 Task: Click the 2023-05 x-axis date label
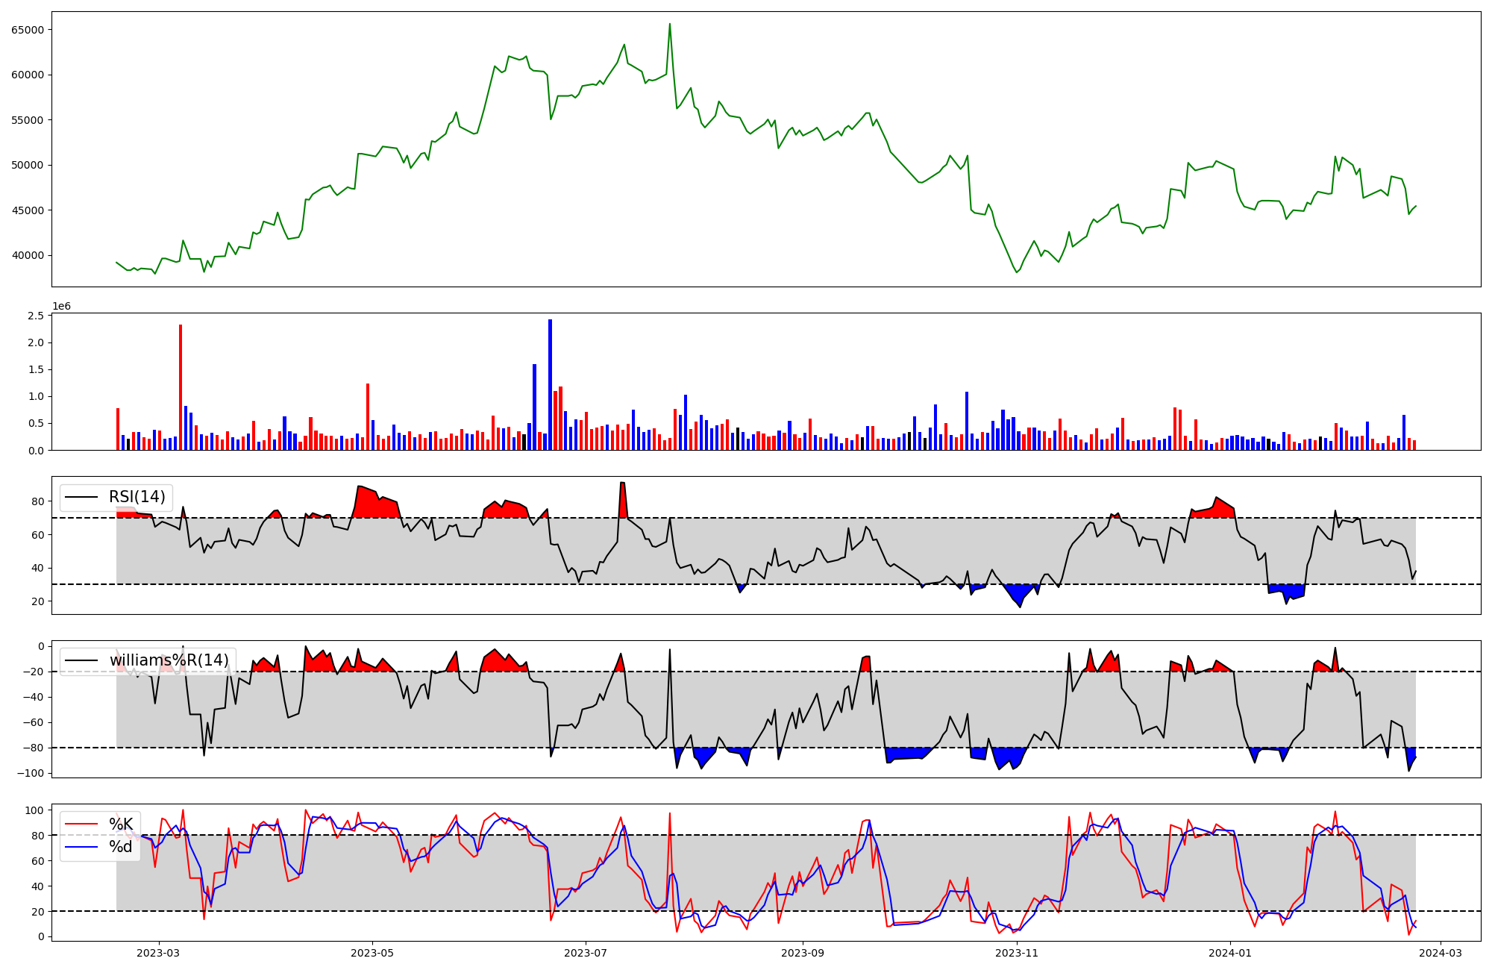point(372,953)
